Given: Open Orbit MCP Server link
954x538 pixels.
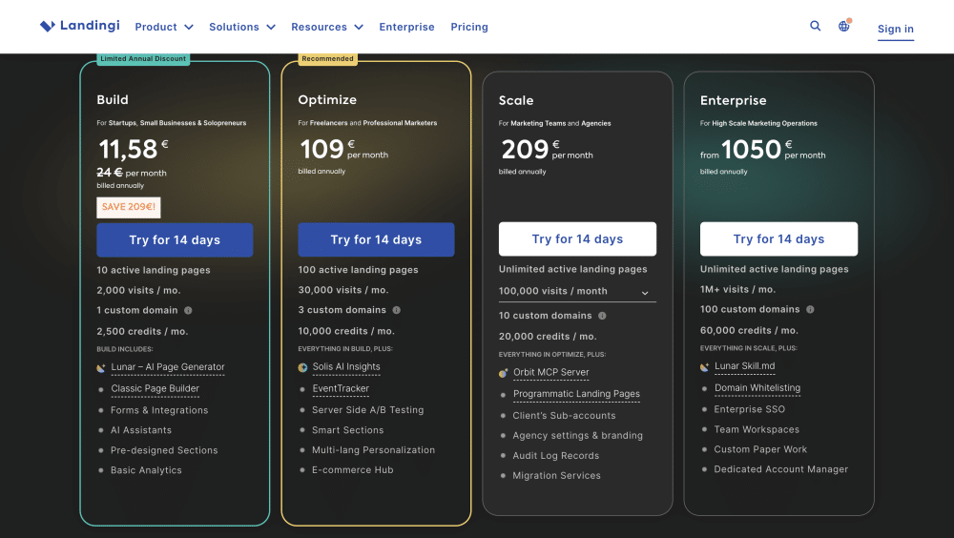Looking at the screenshot, I should point(550,372).
